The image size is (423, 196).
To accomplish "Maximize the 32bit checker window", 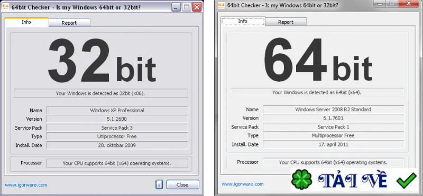I will click(187, 7).
